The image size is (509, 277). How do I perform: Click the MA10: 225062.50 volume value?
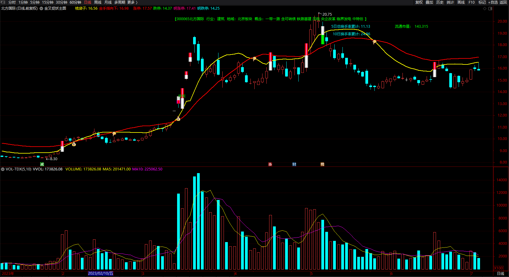point(147,169)
